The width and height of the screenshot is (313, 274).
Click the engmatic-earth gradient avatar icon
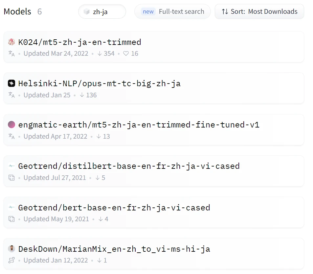click(x=11, y=125)
